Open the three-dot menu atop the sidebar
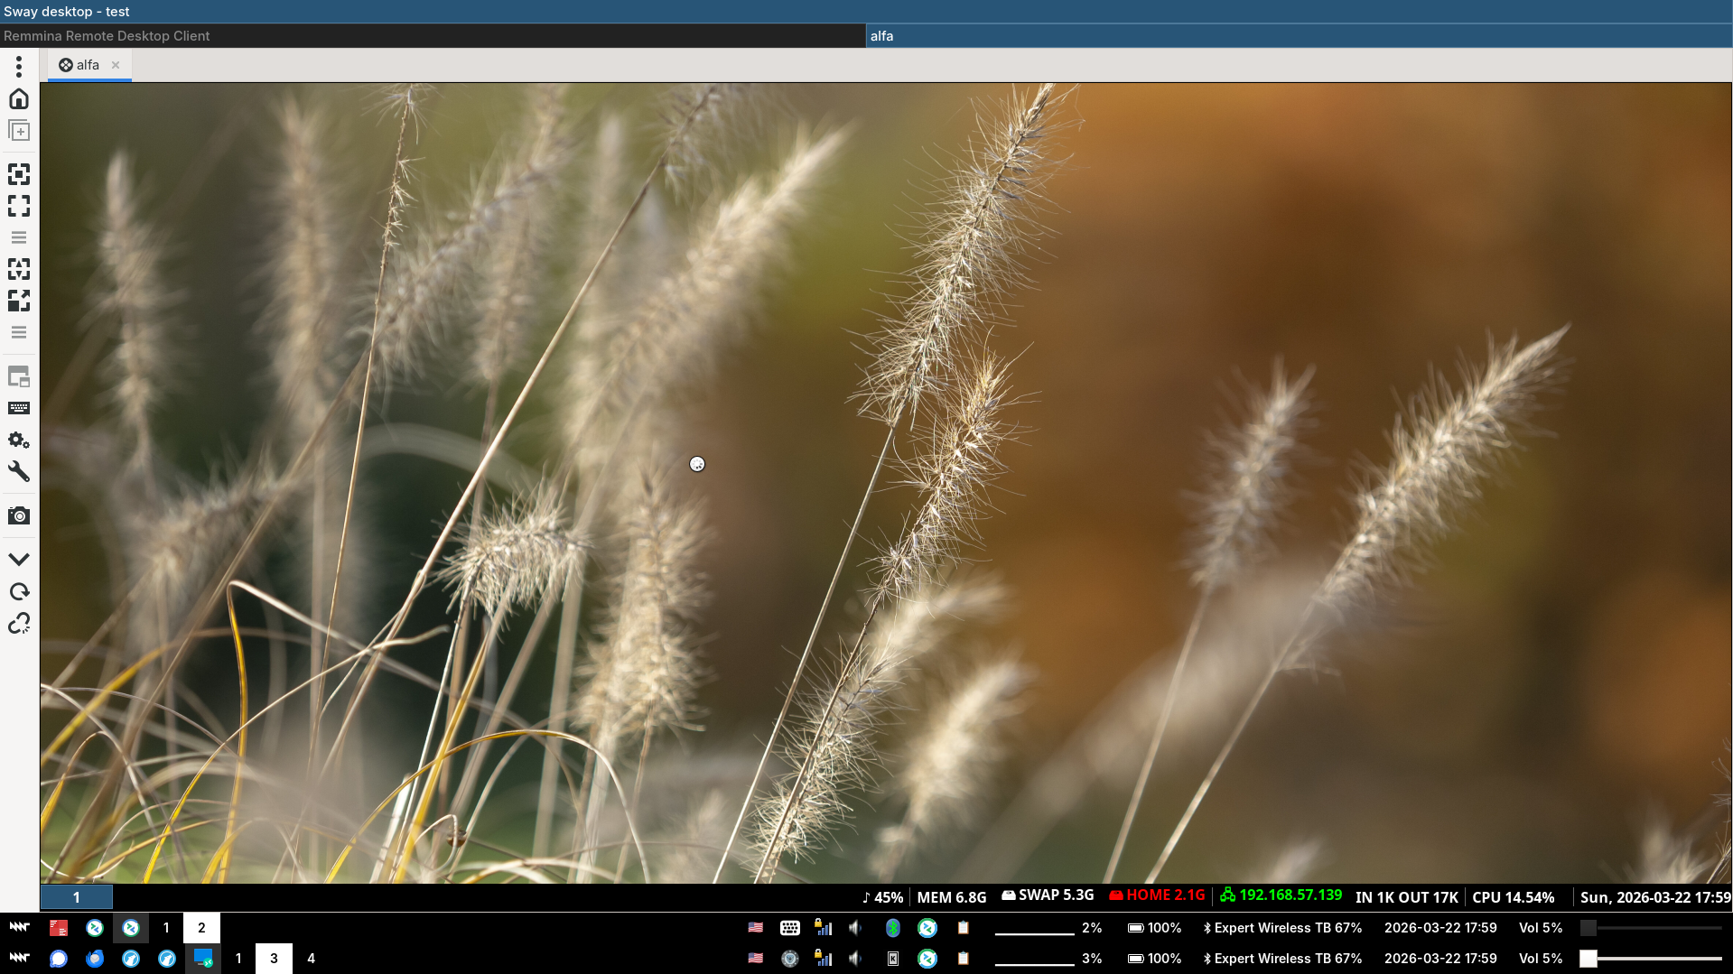 [19, 67]
